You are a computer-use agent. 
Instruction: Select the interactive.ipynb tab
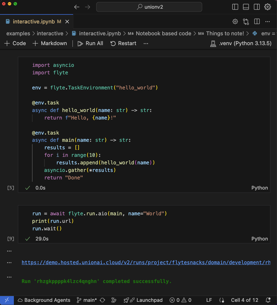(x=34, y=22)
